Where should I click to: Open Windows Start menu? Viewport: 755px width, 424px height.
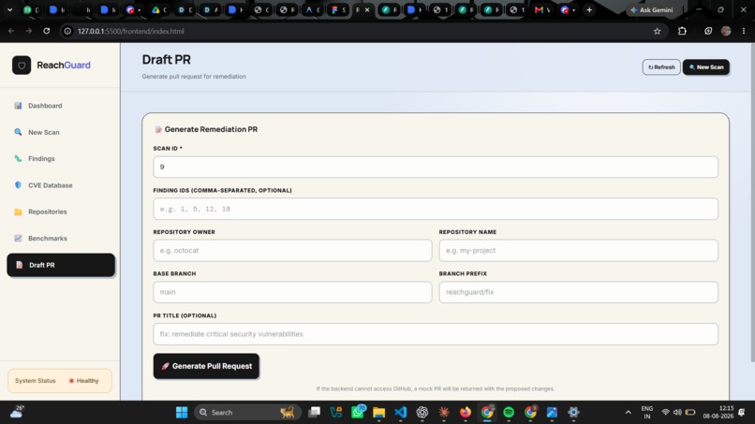[182, 413]
